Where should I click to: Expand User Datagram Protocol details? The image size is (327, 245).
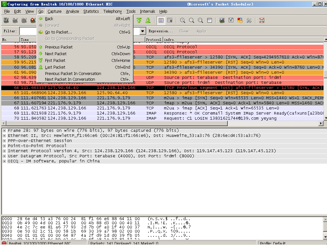4,156
